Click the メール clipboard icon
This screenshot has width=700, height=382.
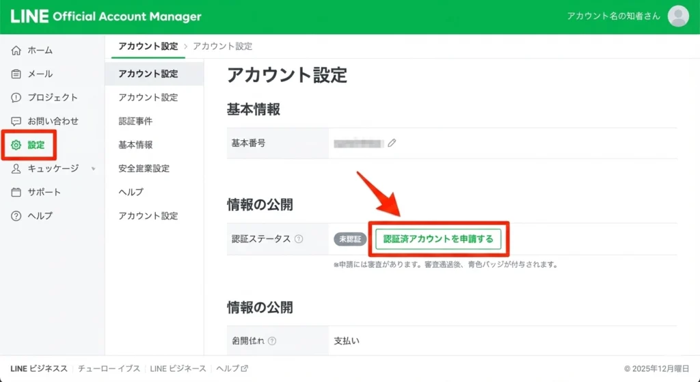pyautogui.click(x=16, y=74)
